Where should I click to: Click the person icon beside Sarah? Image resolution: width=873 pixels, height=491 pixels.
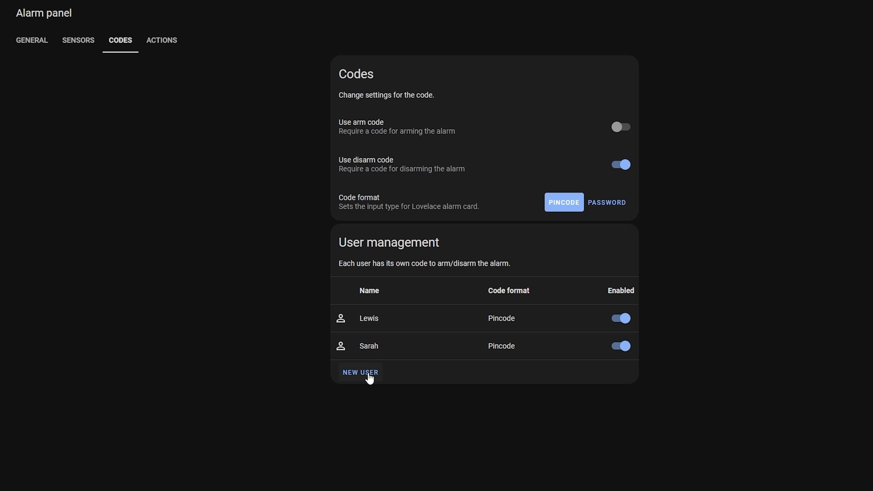(340, 346)
